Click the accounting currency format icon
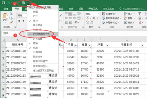Image resolution: width=147 pixels, height=98 pixels. 87,18
